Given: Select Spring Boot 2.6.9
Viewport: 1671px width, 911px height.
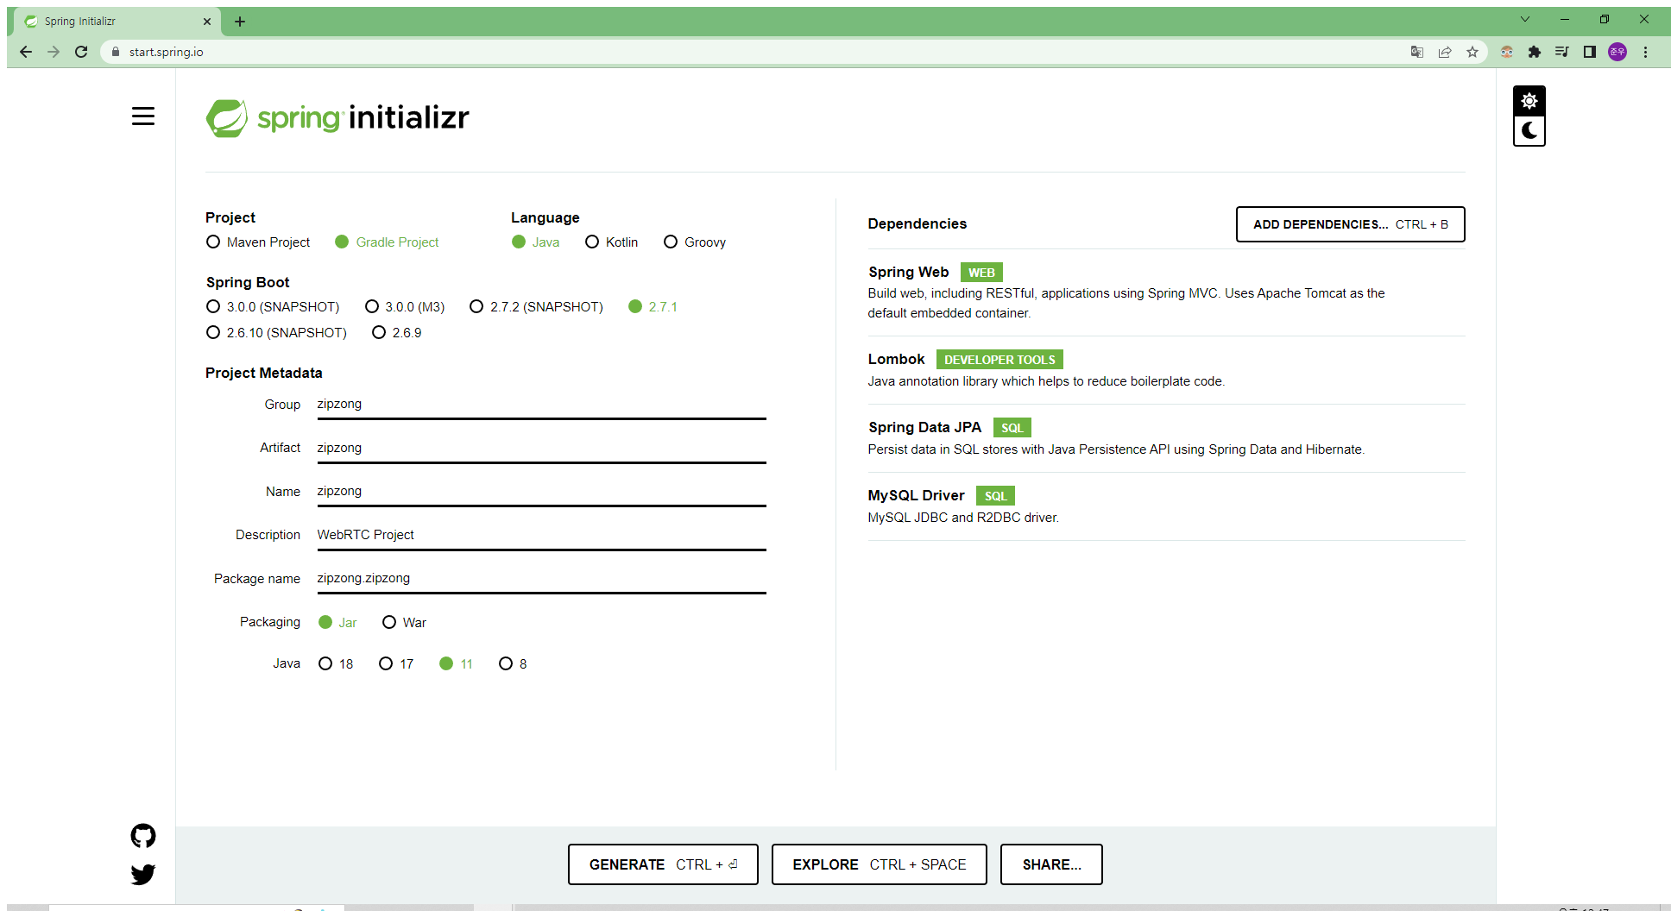Looking at the screenshot, I should [397, 333].
